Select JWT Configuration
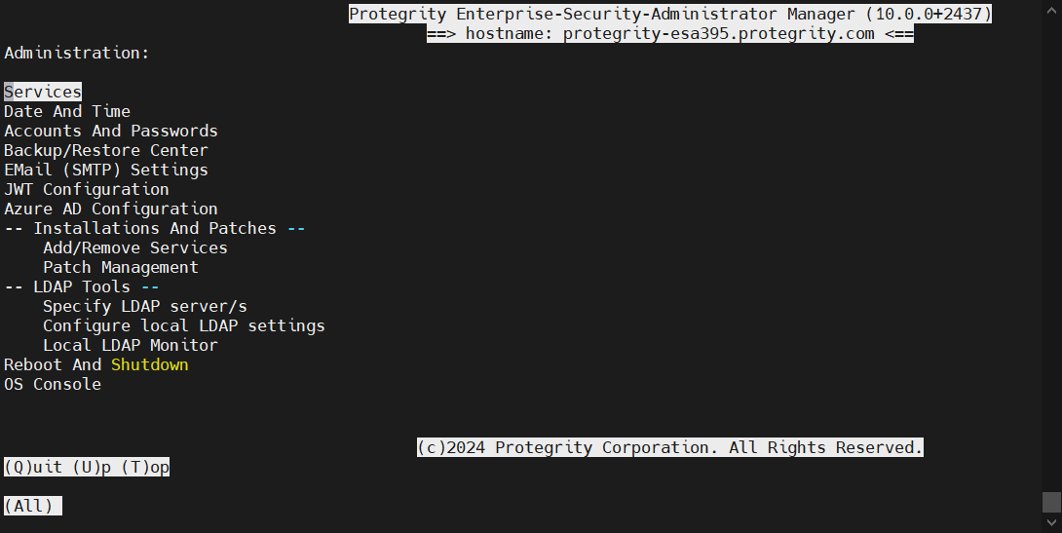1062x533 pixels. tap(87, 189)
